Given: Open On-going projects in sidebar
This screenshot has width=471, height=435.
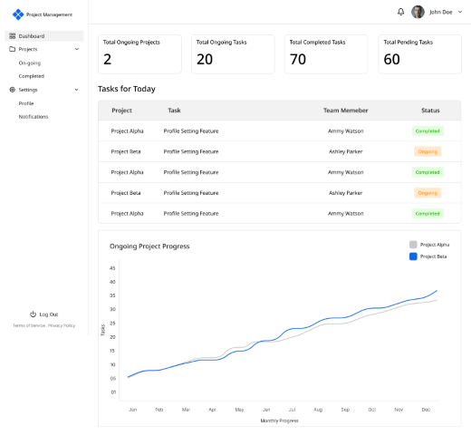Looking at the screenshot, I should [x=30, y=63].
